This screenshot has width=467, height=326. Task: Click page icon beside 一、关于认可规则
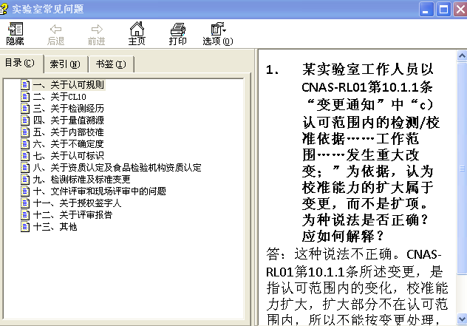click(25, 85)
